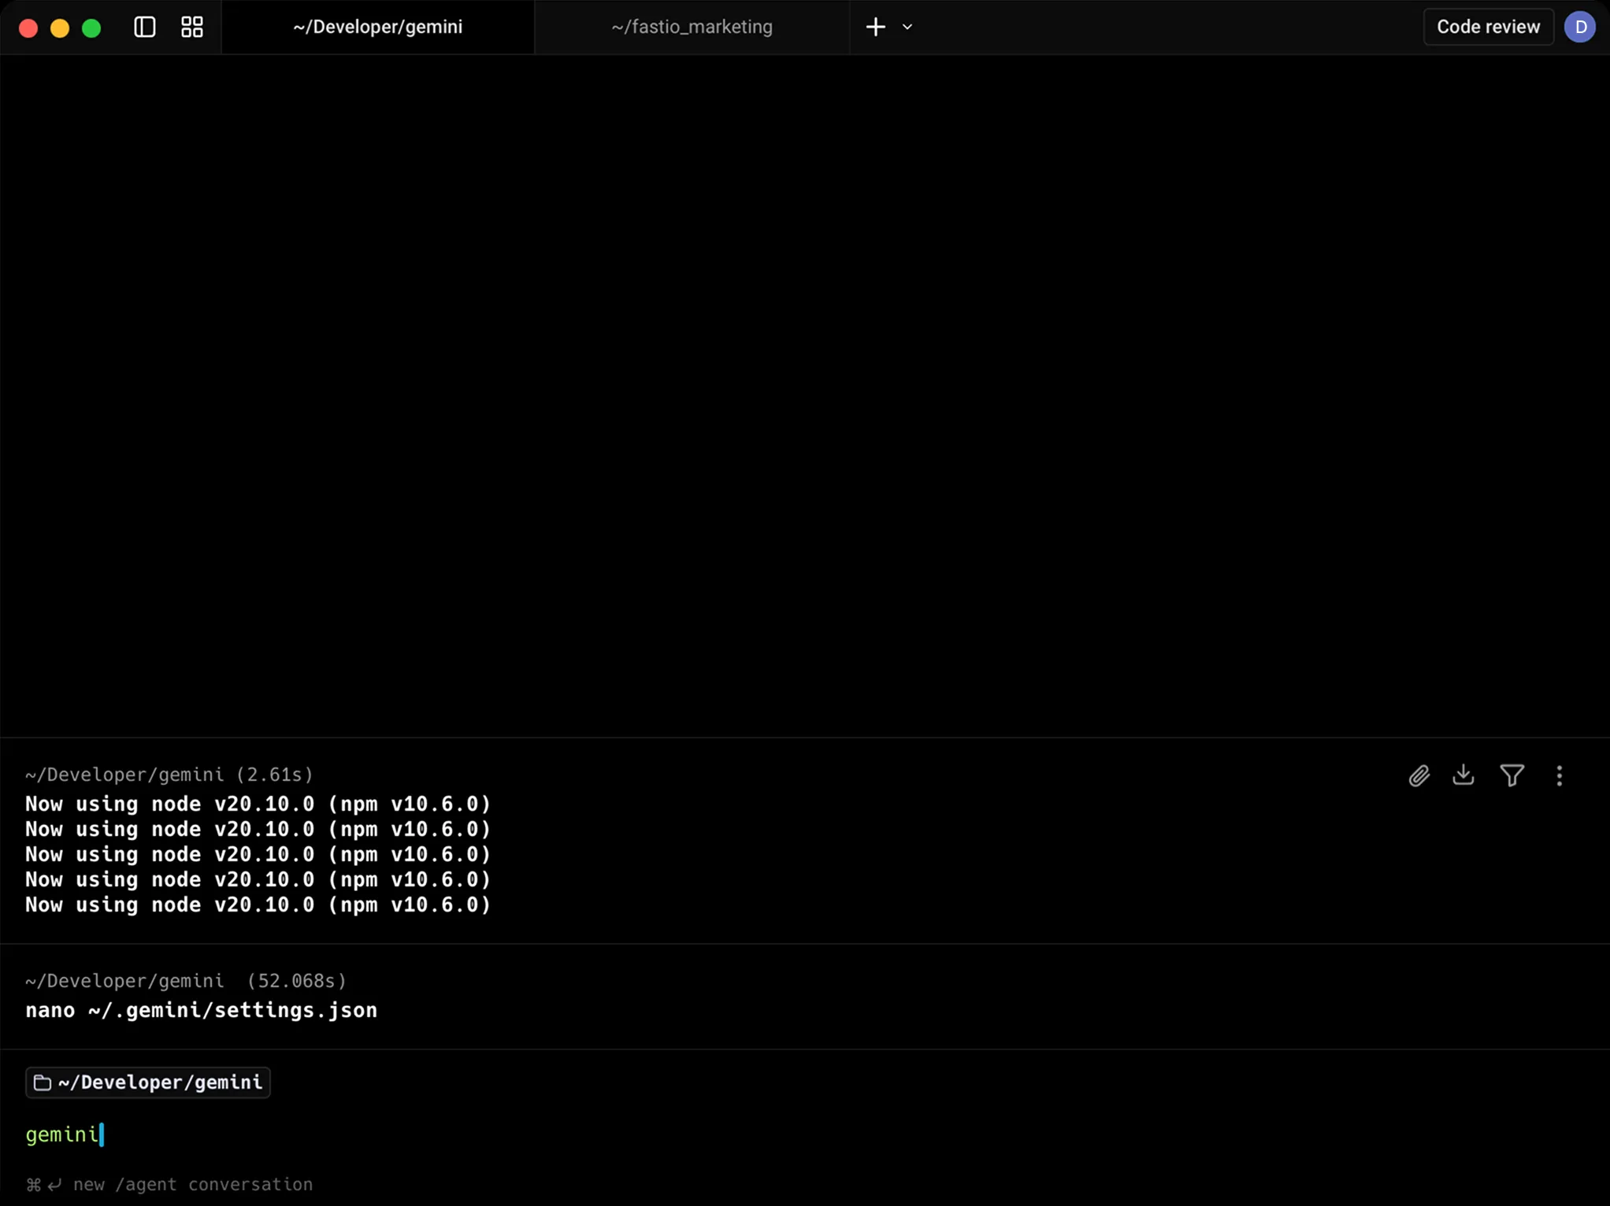Toggle the sidebar panel icon

click(143, 27)
